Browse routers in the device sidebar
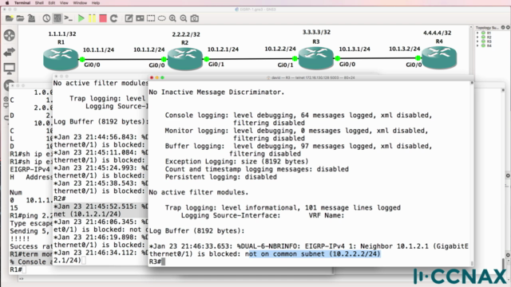The height and width of the screenshot is (287, 511). click(x=10, y=35)
